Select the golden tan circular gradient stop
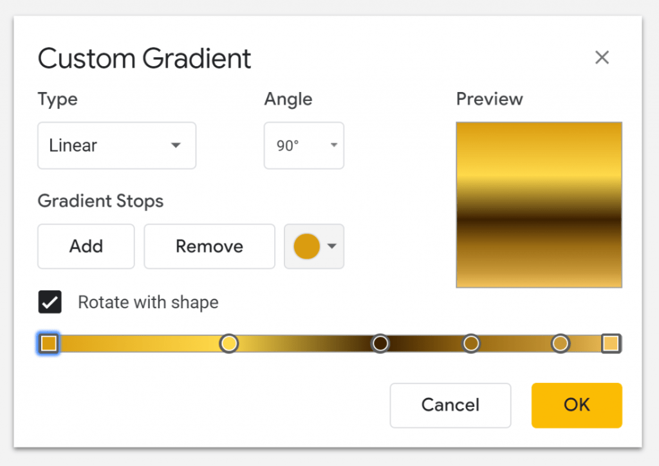 (x=561, y=343)
